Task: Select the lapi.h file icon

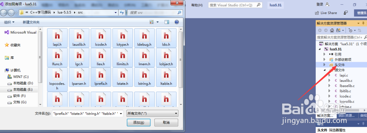Action: click(57, 38)
